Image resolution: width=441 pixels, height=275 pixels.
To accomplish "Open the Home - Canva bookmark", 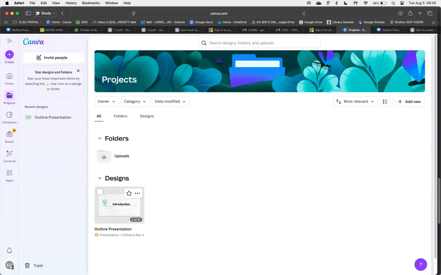I will [x=59, y=22].
